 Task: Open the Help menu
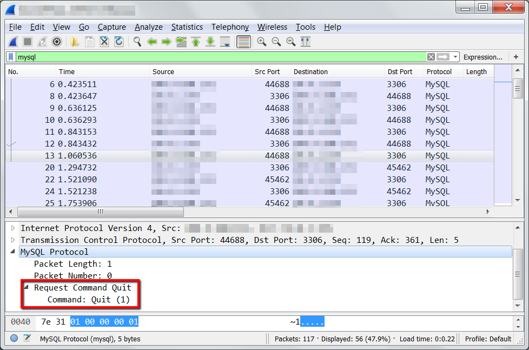[x=332, y=27]
